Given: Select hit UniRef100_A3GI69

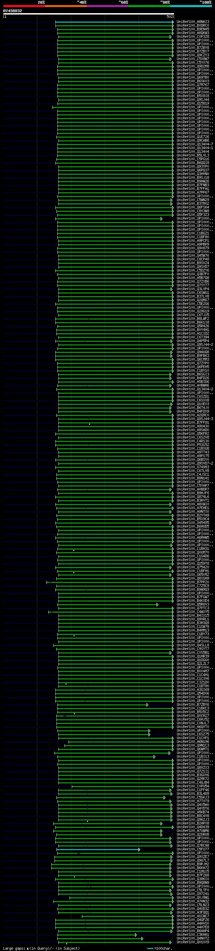Looking at the screenshot, I should [x=193, y=690].
